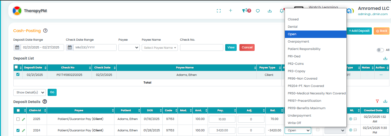Click the Check No. input field

201,47
